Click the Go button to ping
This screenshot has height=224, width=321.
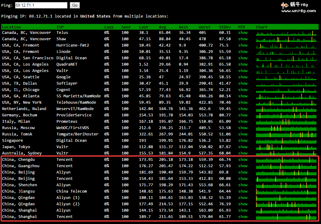point(74,5)
